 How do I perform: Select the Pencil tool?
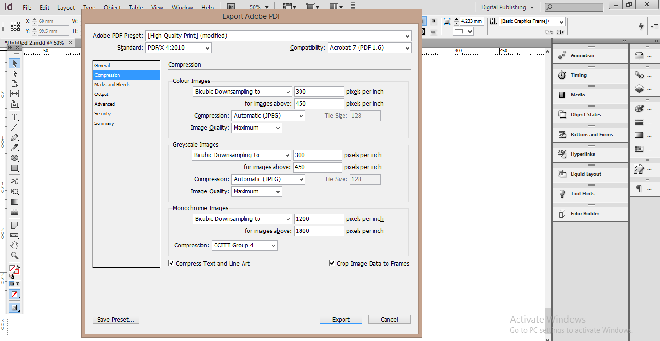click(x=14, y=148)
